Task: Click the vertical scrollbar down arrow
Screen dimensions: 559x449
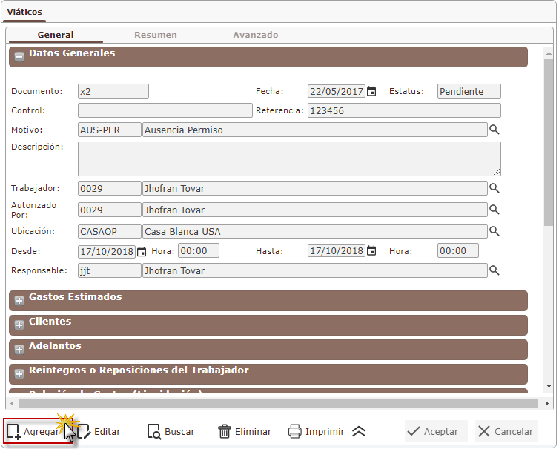Action: click(x=549, y=386)
